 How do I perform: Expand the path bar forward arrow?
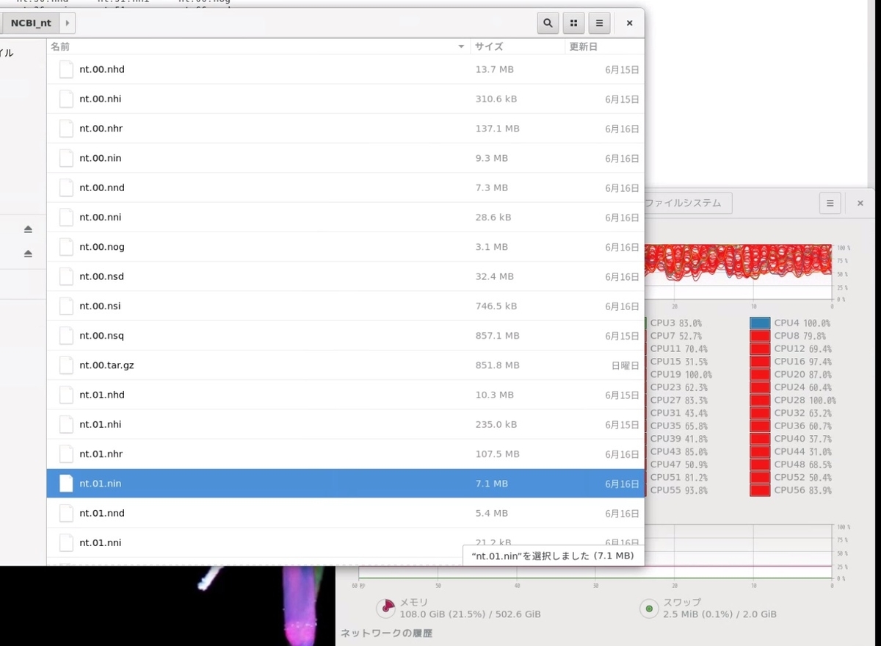point(68,23)
